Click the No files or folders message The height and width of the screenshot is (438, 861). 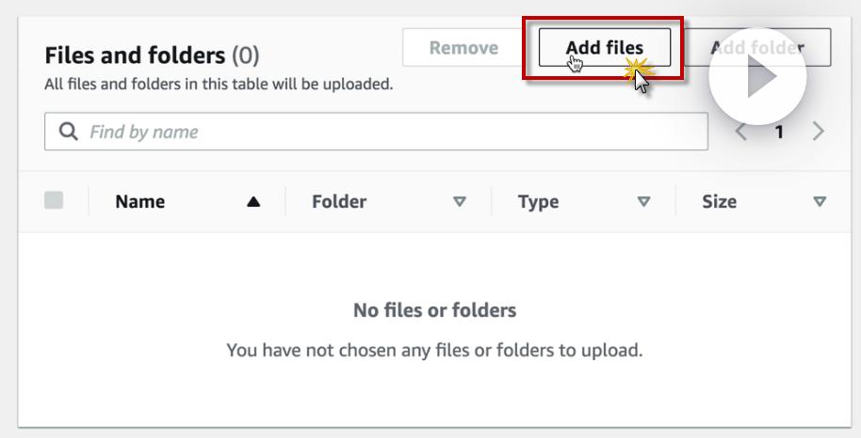(x=434, y=310)
